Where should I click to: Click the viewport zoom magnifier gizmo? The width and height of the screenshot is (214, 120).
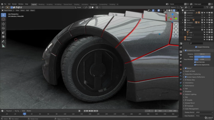tap(176, 25)
